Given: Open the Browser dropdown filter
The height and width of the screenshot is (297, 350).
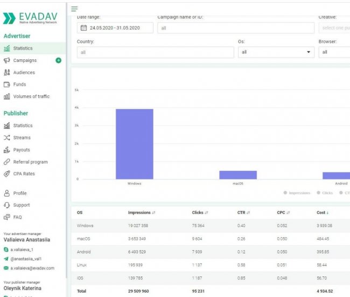Looking at the screenshot, I should pyautogui.click(x=334, y=52).
